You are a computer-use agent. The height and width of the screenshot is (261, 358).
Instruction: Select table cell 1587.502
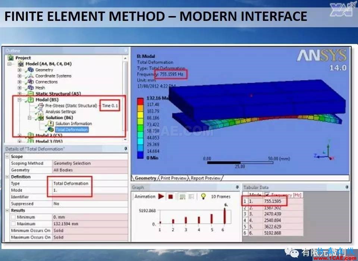click(283, 208)
